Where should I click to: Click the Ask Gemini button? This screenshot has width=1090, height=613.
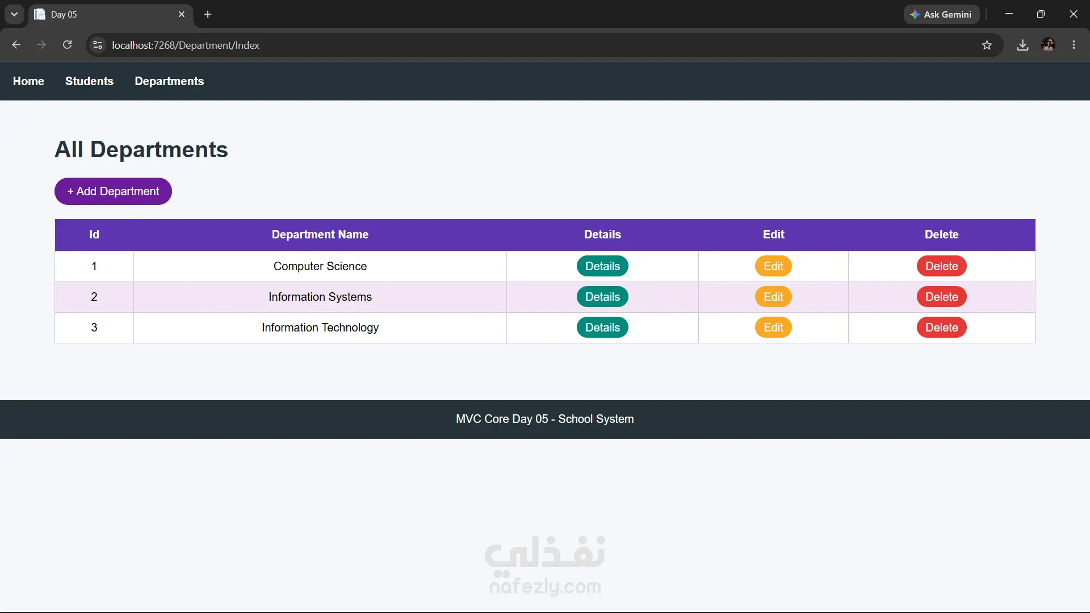click(x=941, y=14)
